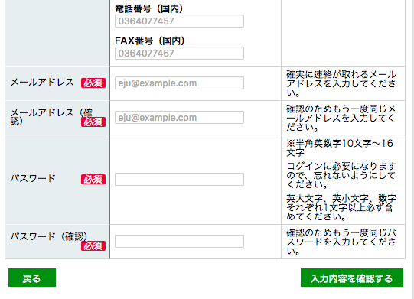This screenshot has width=414, height=299.
Task: Focus the メールアドレス（確認） input field
Action: [179, 118]
